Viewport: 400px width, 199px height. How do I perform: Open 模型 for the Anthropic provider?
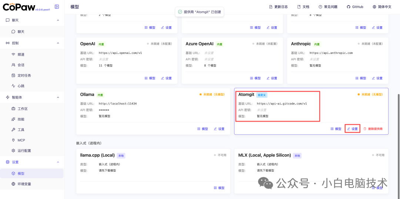coord(361,78)
